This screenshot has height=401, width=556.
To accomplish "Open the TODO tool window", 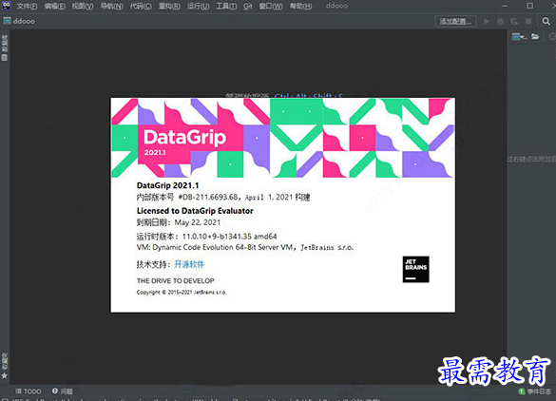I will click(29, 391).
